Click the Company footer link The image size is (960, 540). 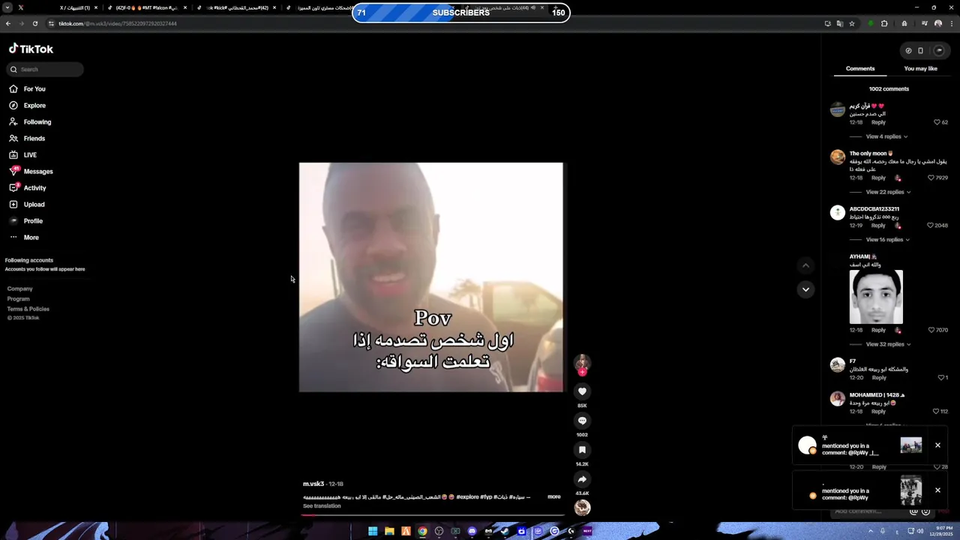(20, 289)
